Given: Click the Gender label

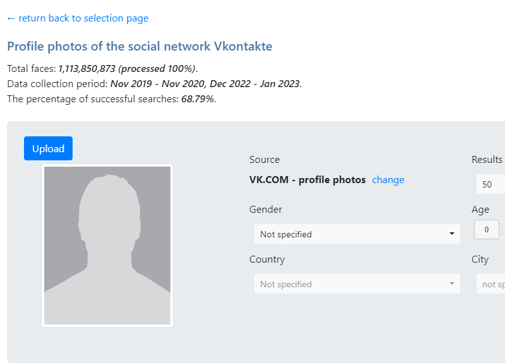Looking at the screenshot, I should (266, 210).
